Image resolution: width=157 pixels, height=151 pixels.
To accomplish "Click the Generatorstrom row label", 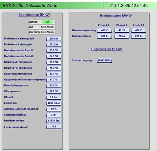I will [81, 36].
